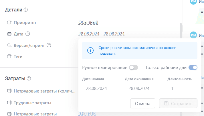Open the start date 28.08.2024 in Дата row
204x116 pixels.
click(x=89, y=34)
